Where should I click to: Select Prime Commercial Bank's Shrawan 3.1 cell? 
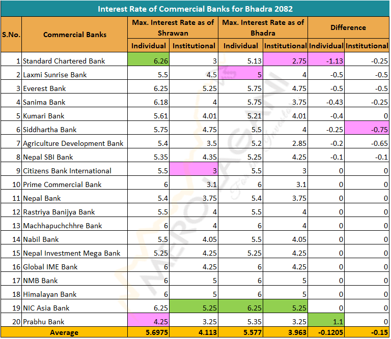tap(194, 182)
